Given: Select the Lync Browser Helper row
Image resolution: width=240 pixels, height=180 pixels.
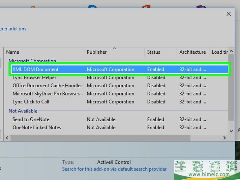Looking at the screenshot, I should tap(120, 77).
